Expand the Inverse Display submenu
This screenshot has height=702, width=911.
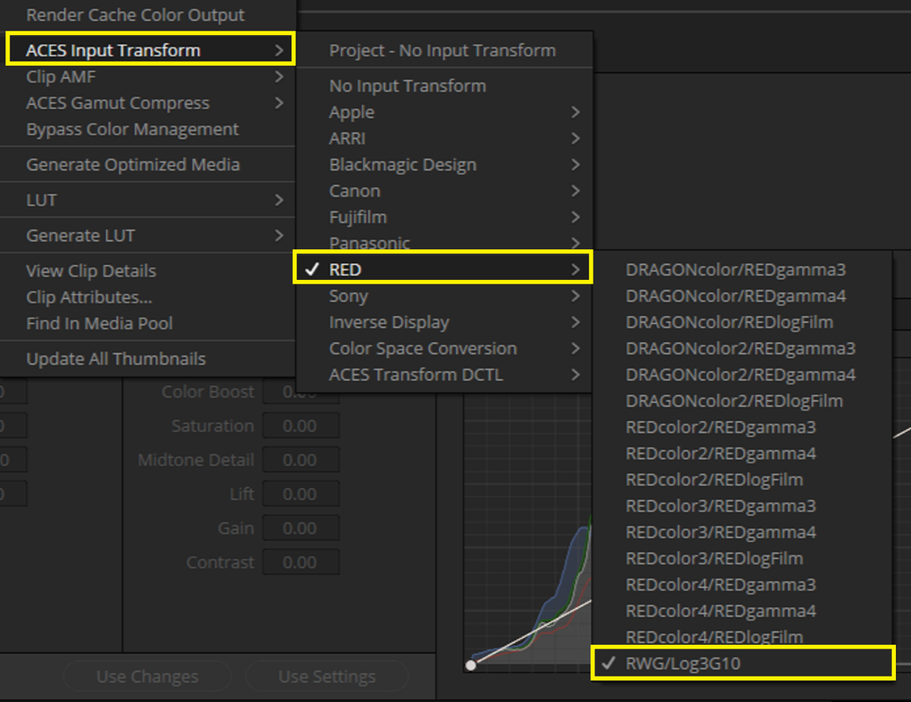(444, 322)
